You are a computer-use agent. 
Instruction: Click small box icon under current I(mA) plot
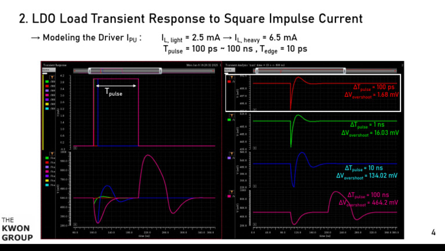75,148
